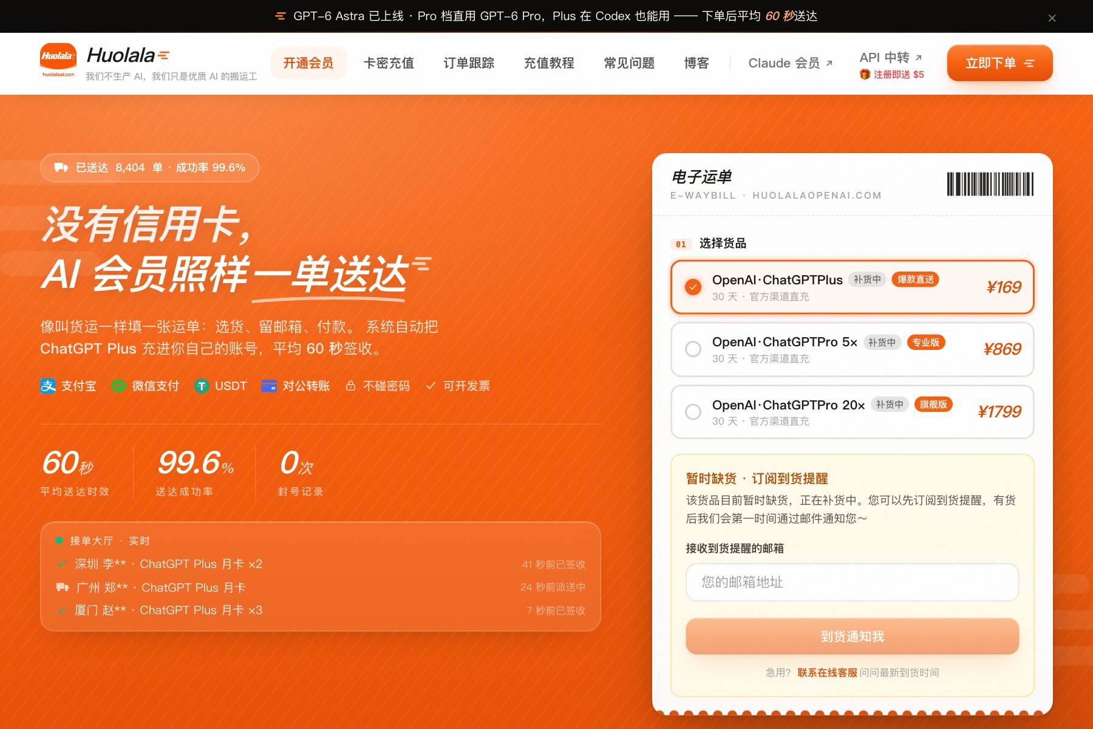Click 旗舰版 badge on ChatGPTPro 20×

click(x=933, y=405)
